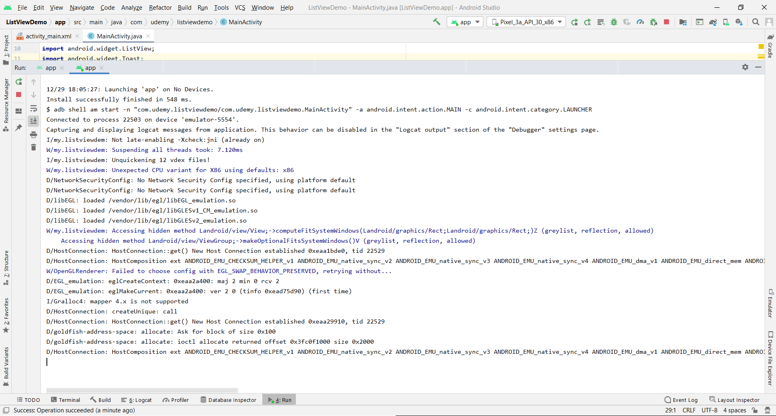Open Database Inspector tool window

(229, 400)
